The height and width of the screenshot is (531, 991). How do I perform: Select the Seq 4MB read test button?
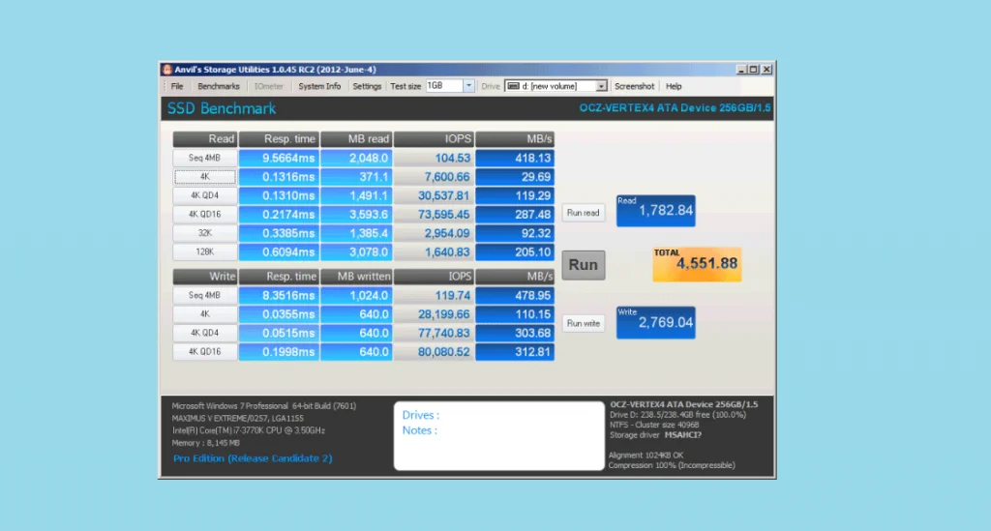[x=205, y=158]
